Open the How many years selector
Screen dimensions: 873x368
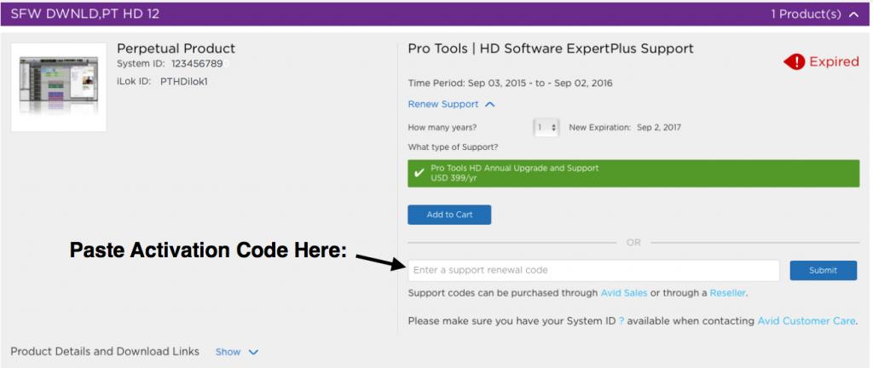546,127
